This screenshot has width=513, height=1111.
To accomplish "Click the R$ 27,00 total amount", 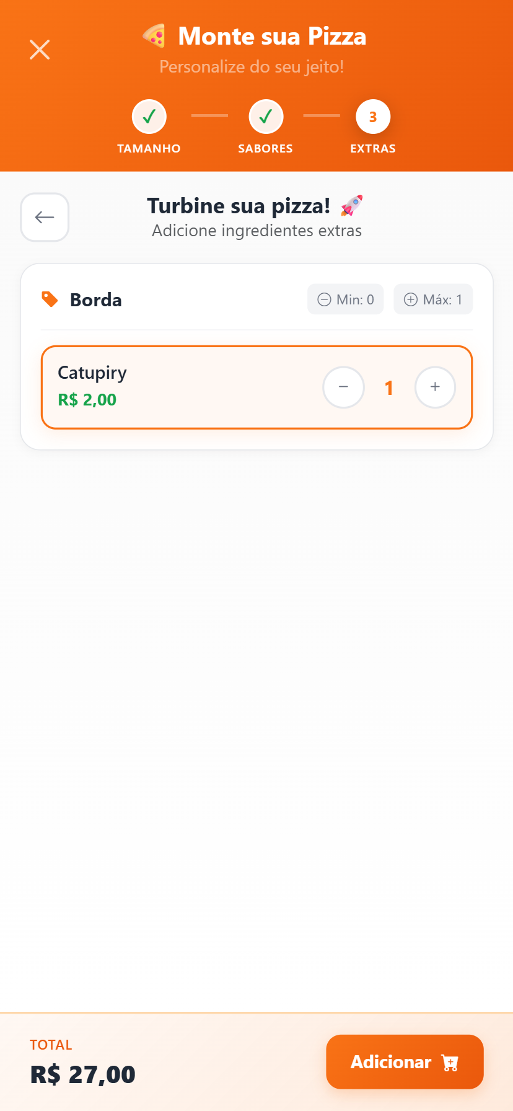I will tap(83, 1074).
